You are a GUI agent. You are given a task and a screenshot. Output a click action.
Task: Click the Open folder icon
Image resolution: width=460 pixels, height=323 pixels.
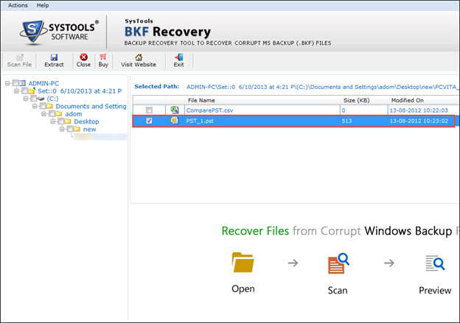(x=243, y=262)
